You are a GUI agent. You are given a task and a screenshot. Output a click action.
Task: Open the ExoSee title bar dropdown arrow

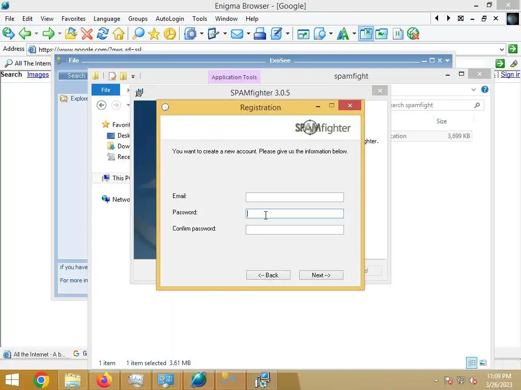pos(447,60)
